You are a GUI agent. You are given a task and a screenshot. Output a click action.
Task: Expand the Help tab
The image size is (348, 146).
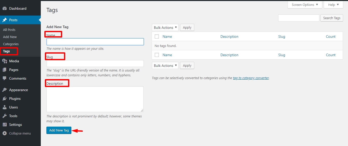333,5
